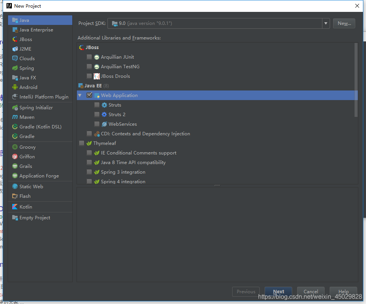
Task: Enable Java 8 Time API compatibility checkbox
Action: click(x=89, y=163)
